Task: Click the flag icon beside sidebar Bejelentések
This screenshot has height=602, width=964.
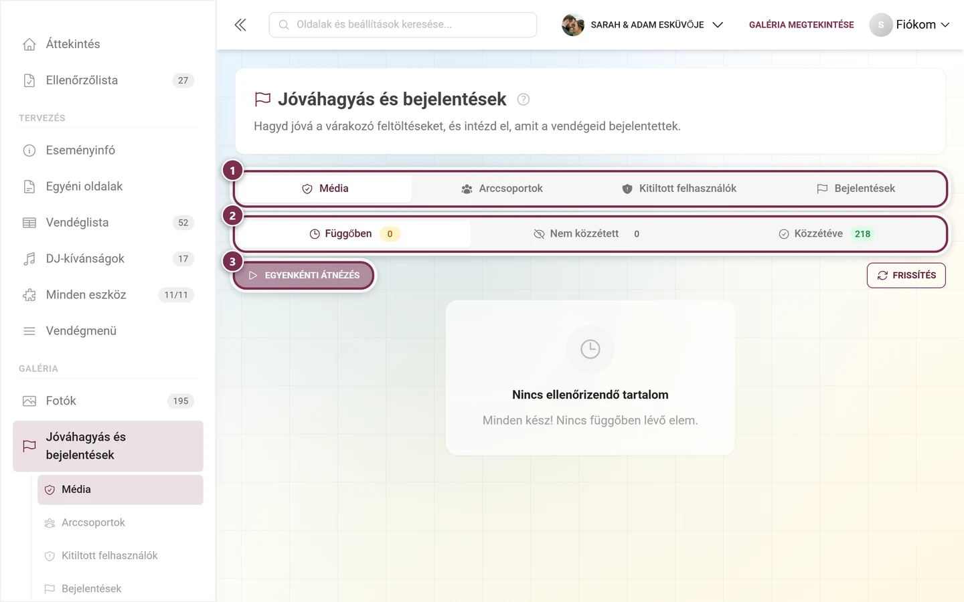Action: point(50,589)
